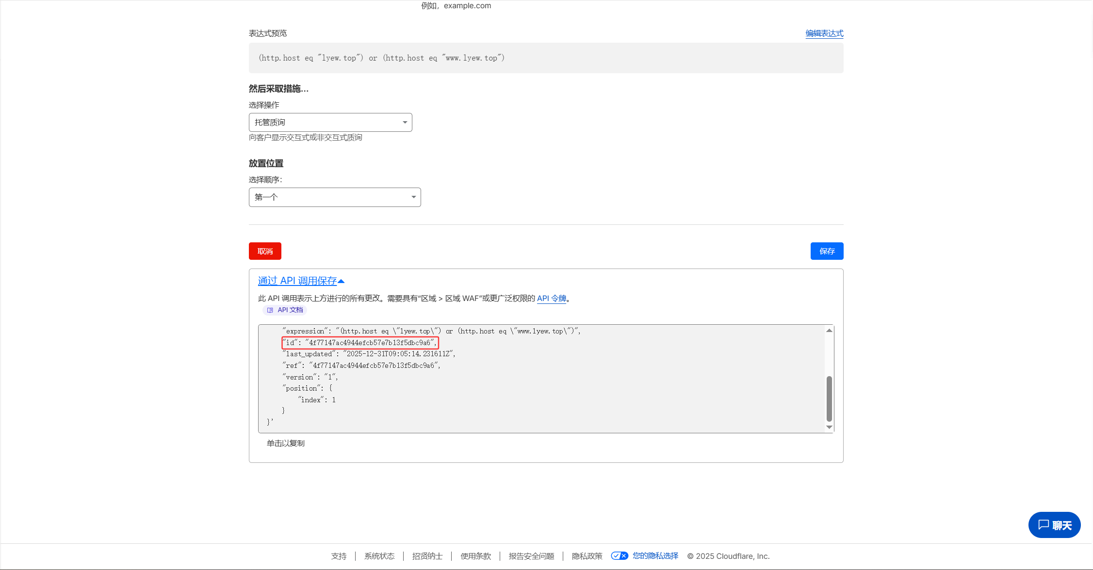Click the 'click to copy' text
This screenshot has height=570, width=1093.
click(286, 443)
